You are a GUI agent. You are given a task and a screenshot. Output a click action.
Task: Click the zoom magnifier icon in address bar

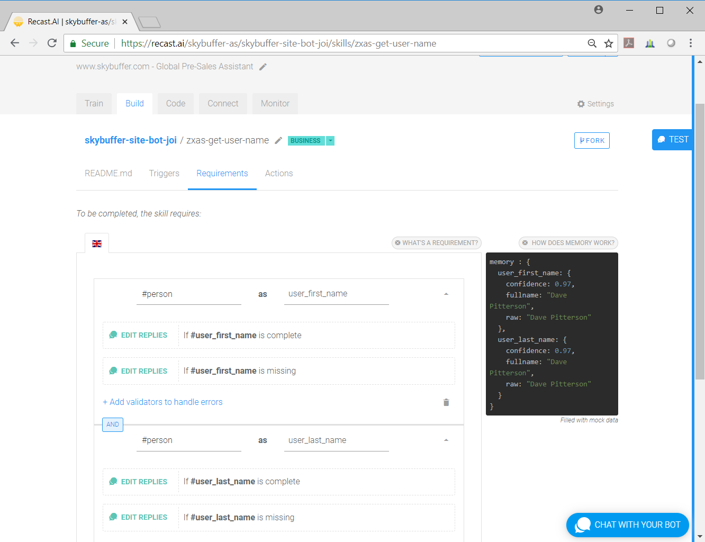point(592,43)
